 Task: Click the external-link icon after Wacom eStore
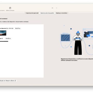(16, 81)
